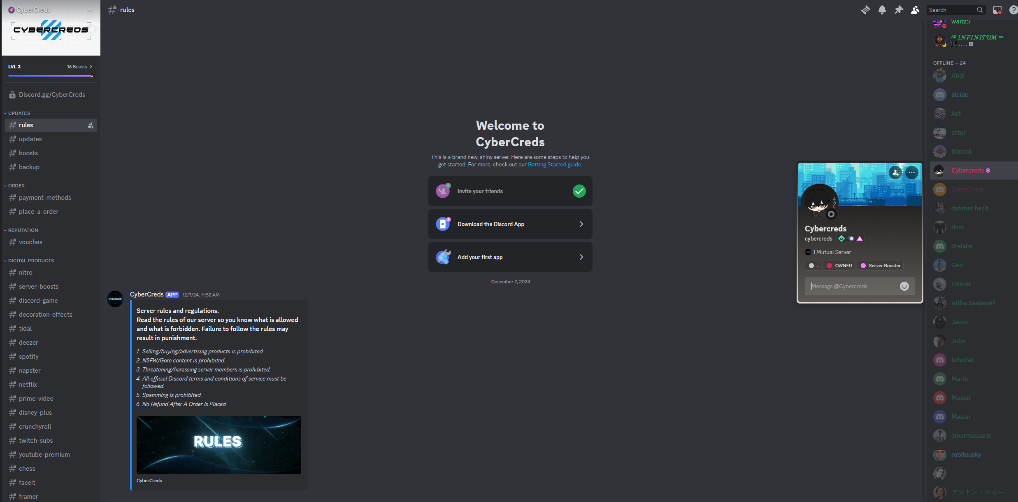
Task: Open notification settings bell icon
Action: pyautogui.click(x=882, y=10)
